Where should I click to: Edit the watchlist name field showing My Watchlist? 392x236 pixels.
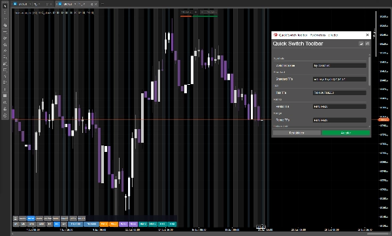tap(340, 66)
